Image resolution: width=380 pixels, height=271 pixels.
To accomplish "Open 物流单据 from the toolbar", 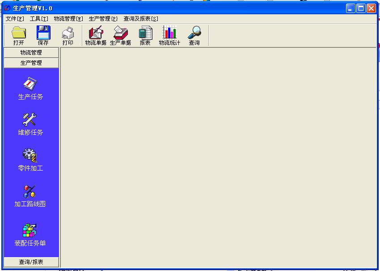I will pos(96,35).
